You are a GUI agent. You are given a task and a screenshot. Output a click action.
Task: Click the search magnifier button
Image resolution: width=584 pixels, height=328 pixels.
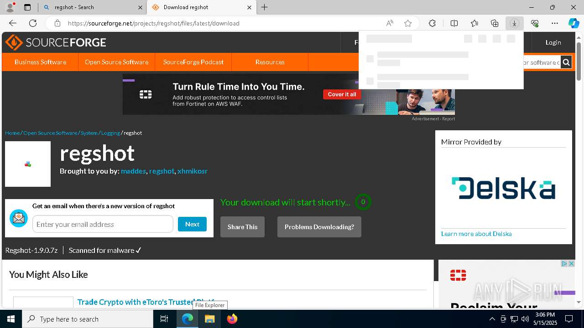(x=566, y=62)
